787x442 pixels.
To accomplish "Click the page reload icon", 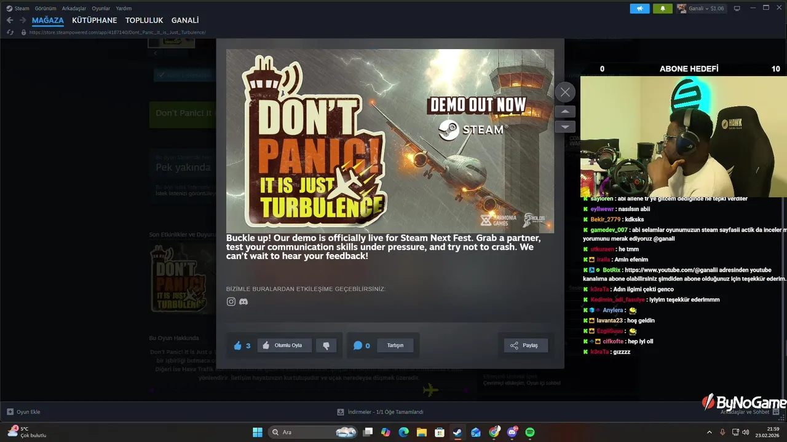I will tap(10, 32).
